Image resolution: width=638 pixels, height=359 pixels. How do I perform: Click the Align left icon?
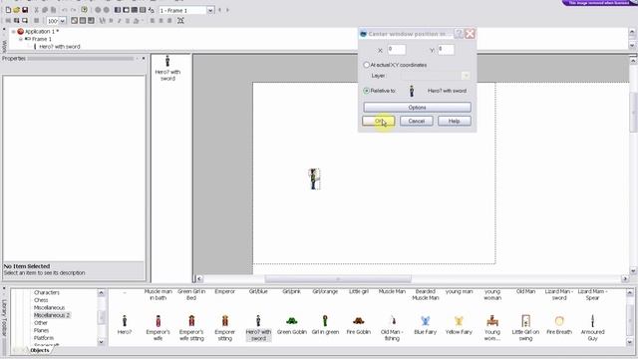153,20
